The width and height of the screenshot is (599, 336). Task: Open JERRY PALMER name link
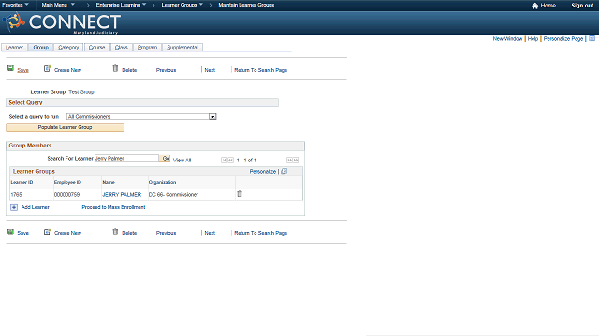click(x=122, y=195)
